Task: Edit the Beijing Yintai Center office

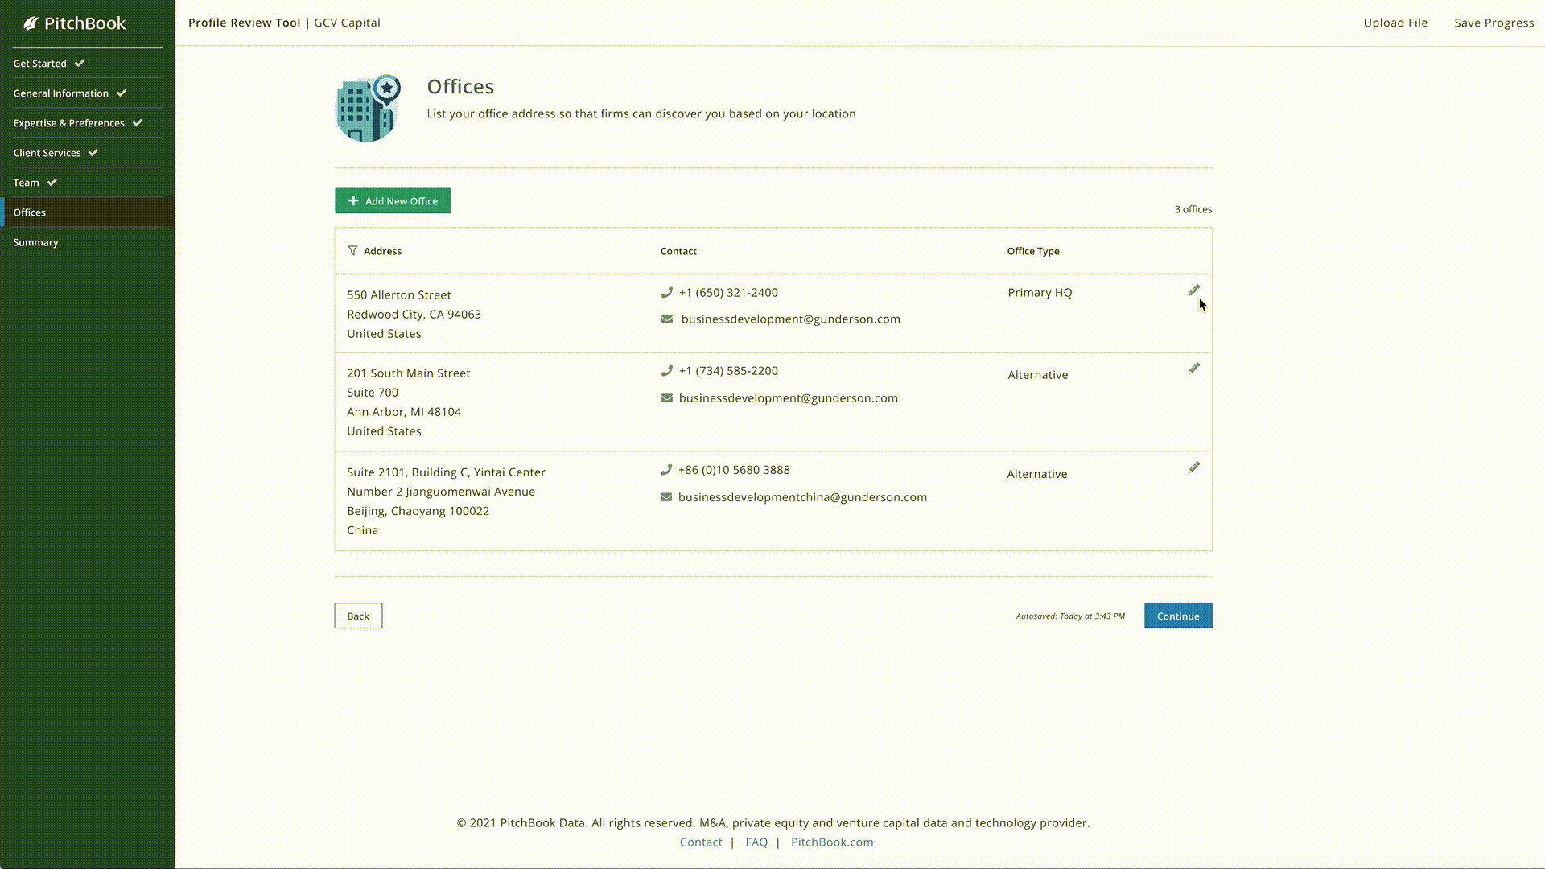Action: pos(1194,467)
